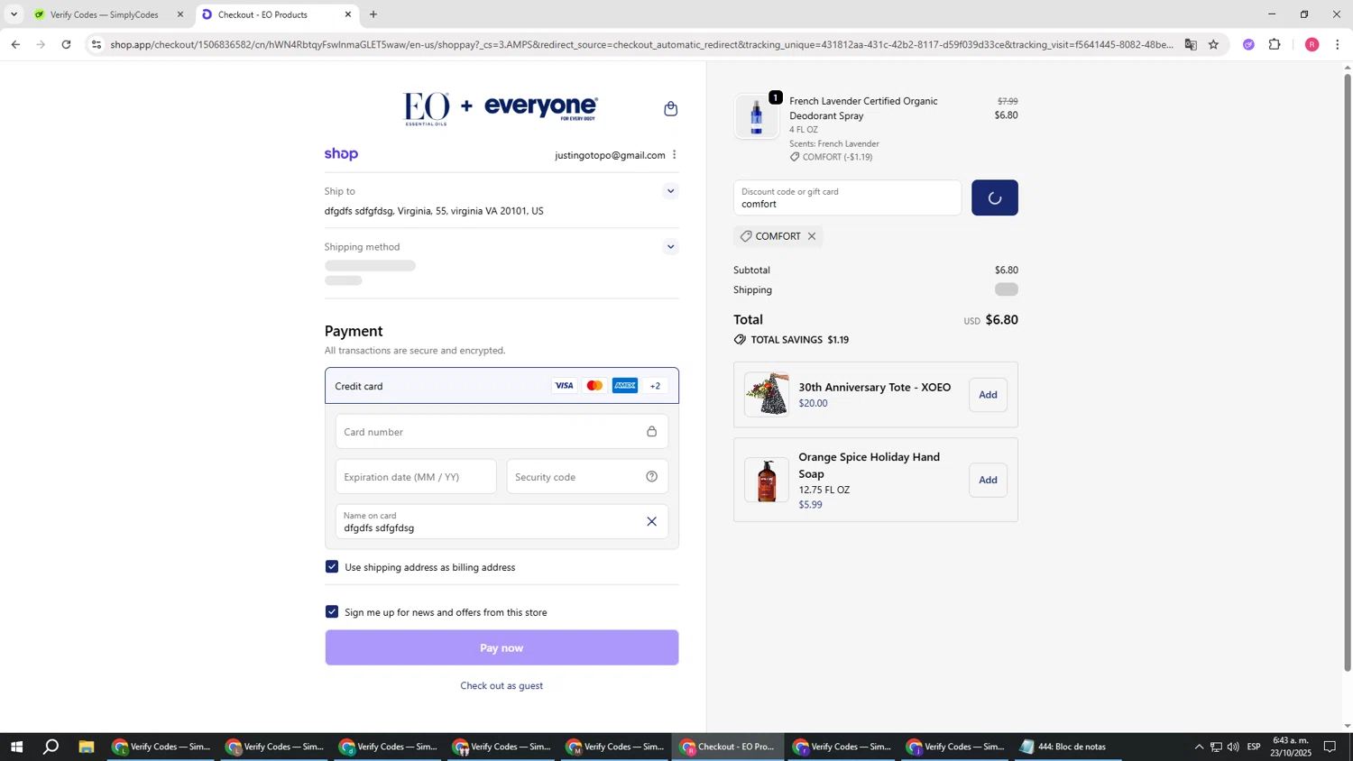Open the account options three-dot menu
Image resolution: width=1353 pixels, height=761 pixels.
point(674,155)
